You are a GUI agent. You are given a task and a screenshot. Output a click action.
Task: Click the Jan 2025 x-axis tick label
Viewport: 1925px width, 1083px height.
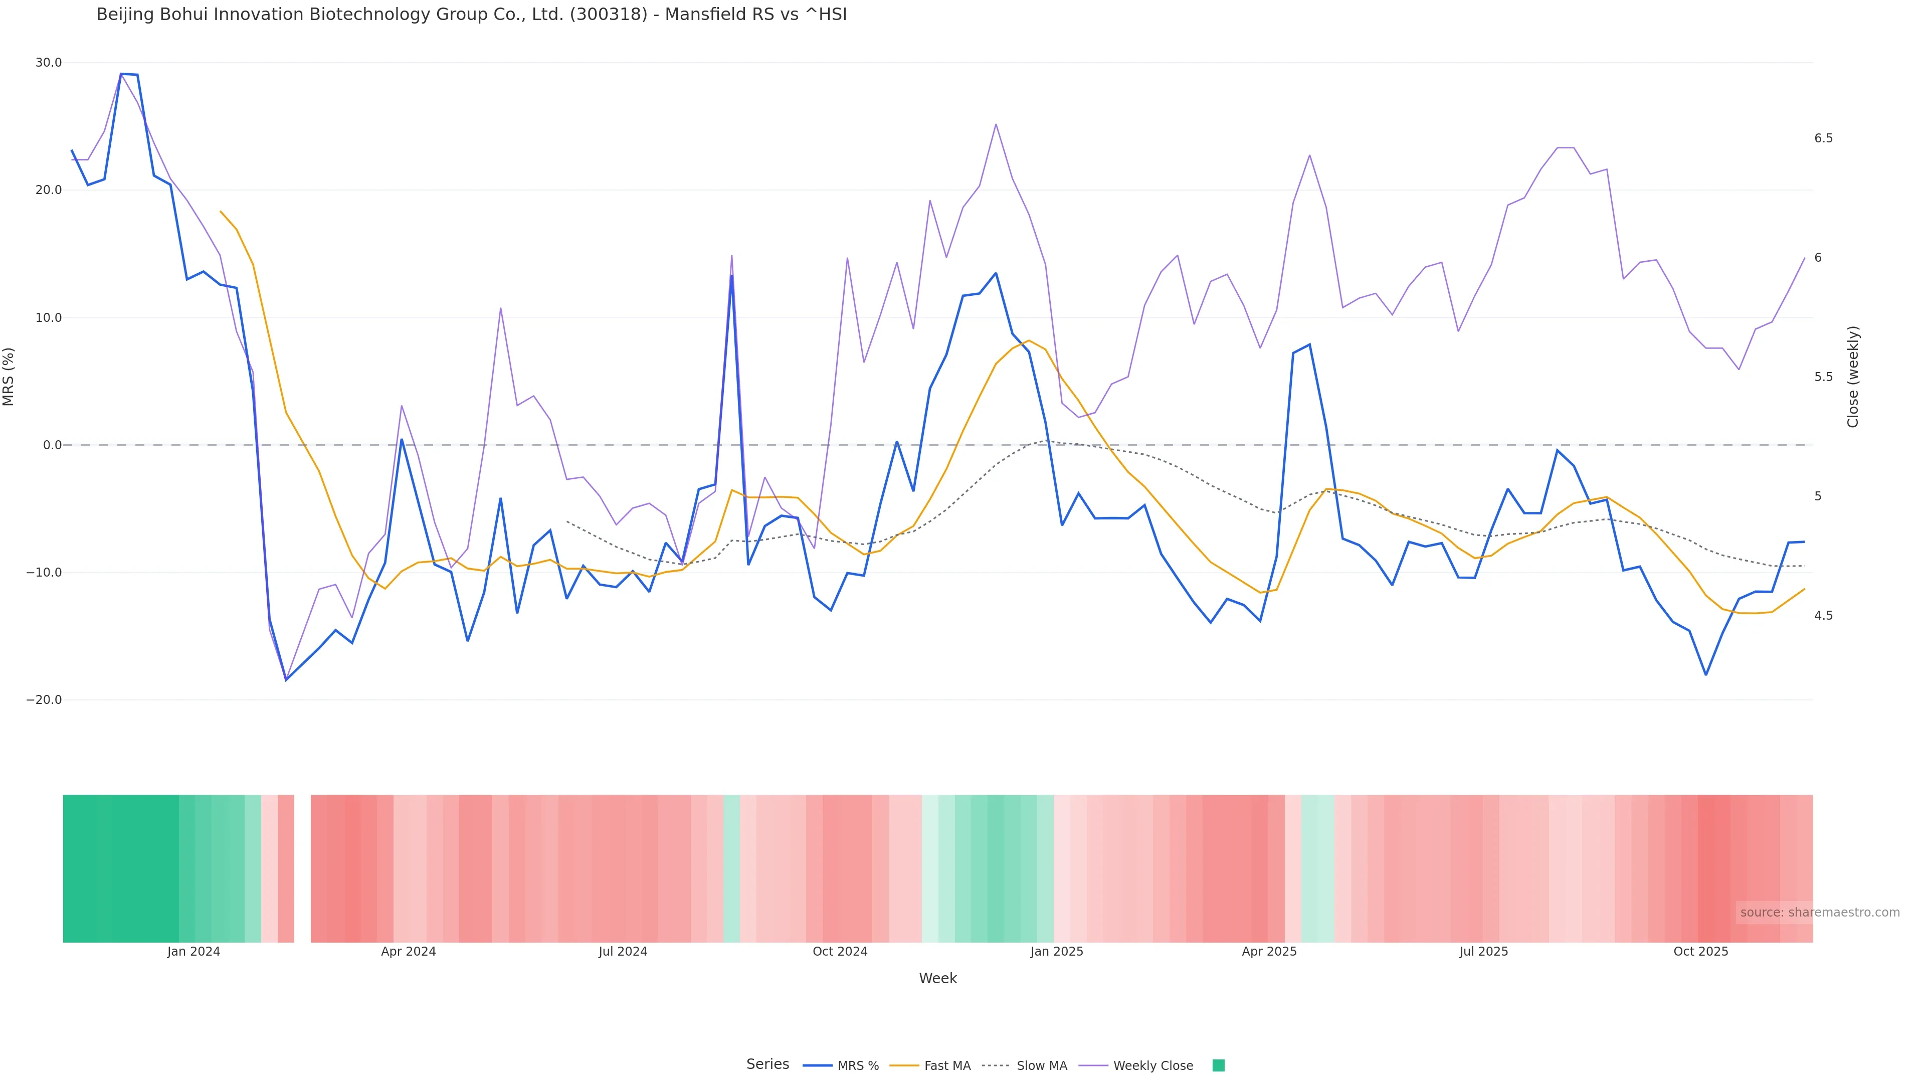click(1056, 952)
